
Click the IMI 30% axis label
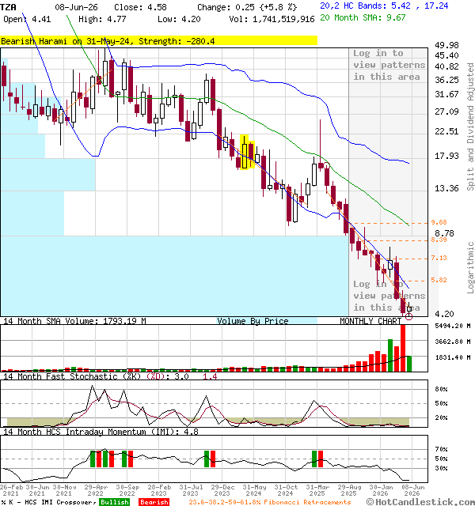tap(441, 468)
